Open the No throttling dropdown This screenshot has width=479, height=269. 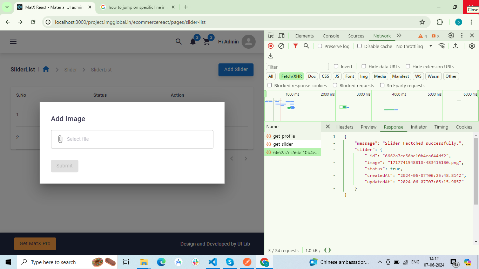[x=414, y=46]
